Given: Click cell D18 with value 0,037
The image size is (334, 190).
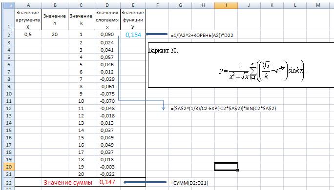Looking at the screenshot, I should click(x=107, y=152).
